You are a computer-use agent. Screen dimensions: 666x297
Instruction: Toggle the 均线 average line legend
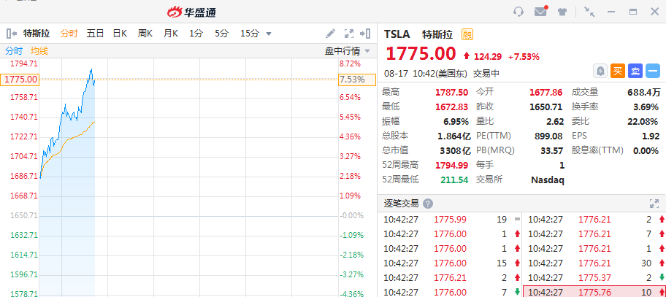39,50
